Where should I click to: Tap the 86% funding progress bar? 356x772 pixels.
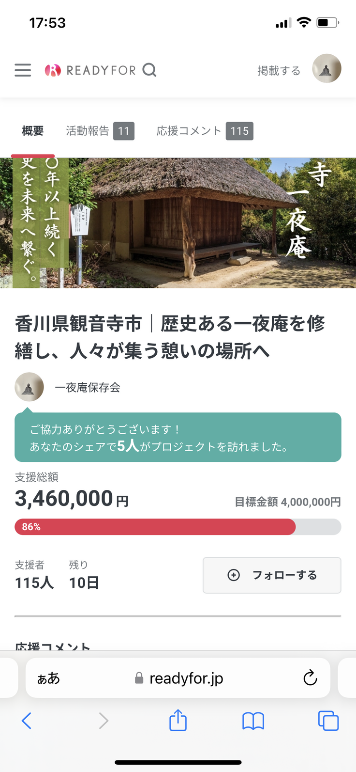point(178,527)
